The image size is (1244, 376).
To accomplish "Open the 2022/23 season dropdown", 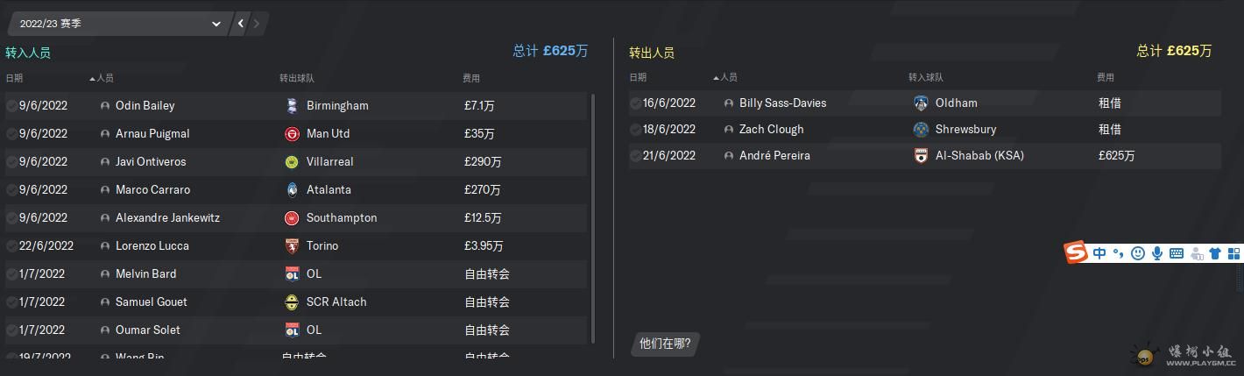I will coord(118,24).
